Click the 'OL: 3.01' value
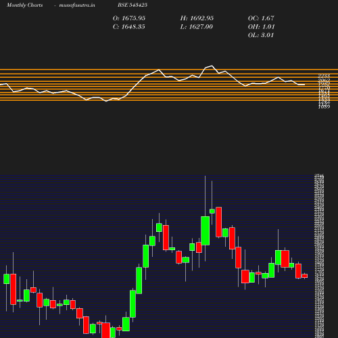This screenshot has height=338, width=338. tap(261, 35)
